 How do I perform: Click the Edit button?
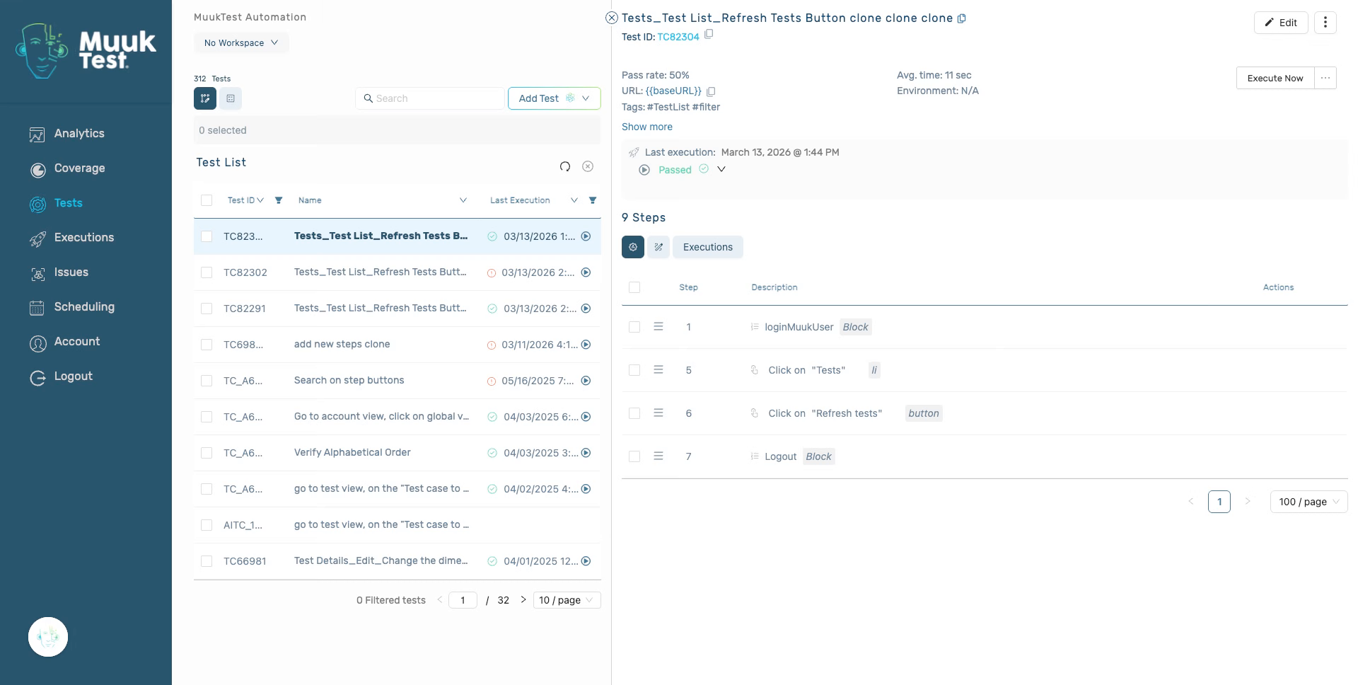tap(1281, 23)
